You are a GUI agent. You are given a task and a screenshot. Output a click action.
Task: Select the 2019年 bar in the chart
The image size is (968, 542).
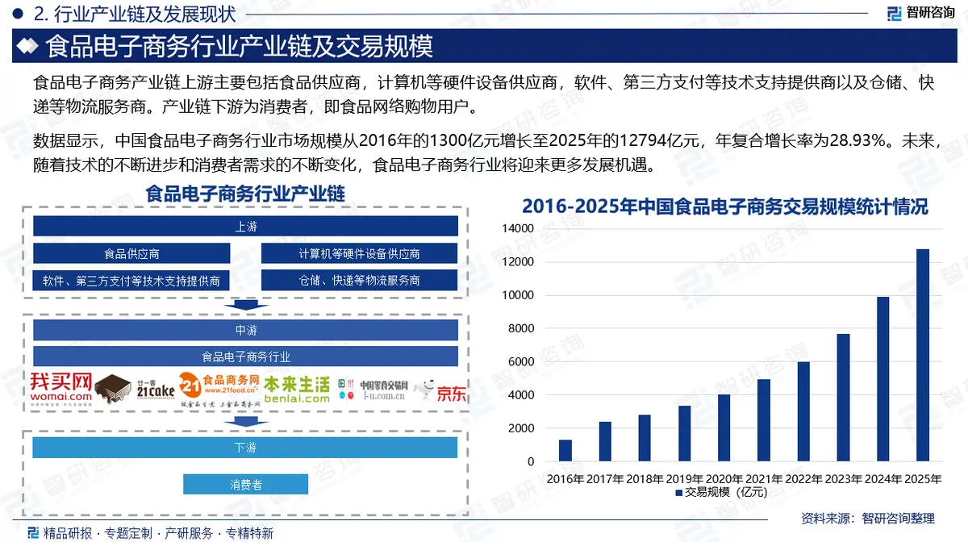(x=684, y=434)
